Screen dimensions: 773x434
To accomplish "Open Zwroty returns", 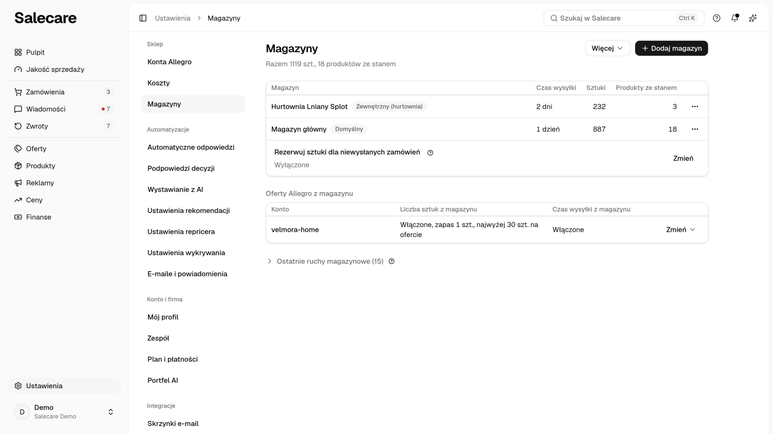I will point(64,126).
